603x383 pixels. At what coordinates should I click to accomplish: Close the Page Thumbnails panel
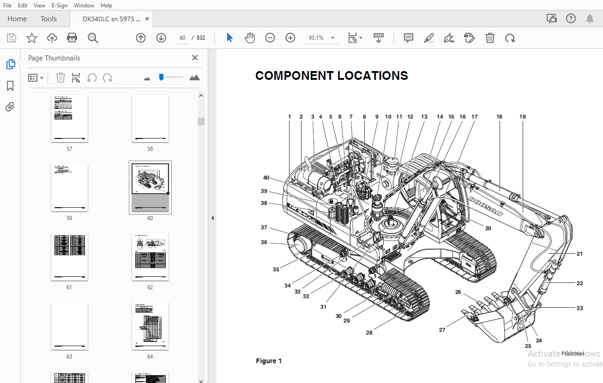[195, 58]
